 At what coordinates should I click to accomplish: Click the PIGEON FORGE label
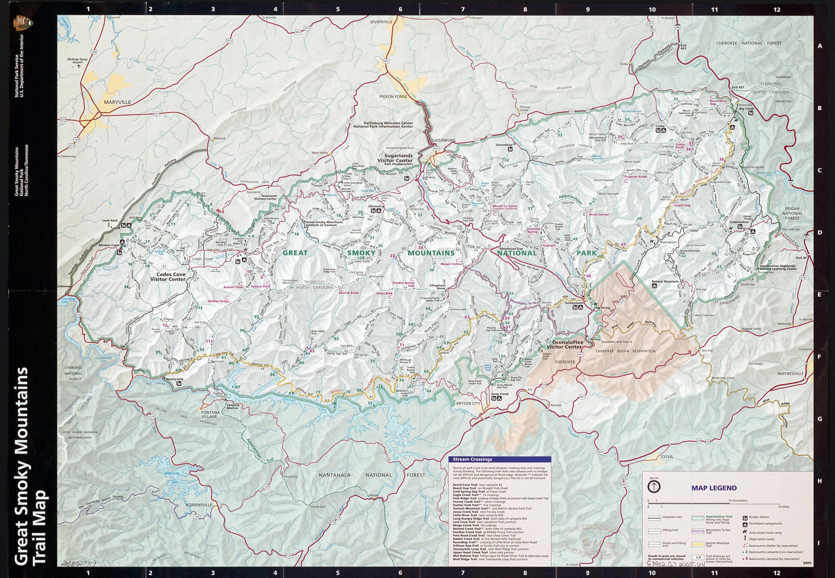tap(393, 97)
